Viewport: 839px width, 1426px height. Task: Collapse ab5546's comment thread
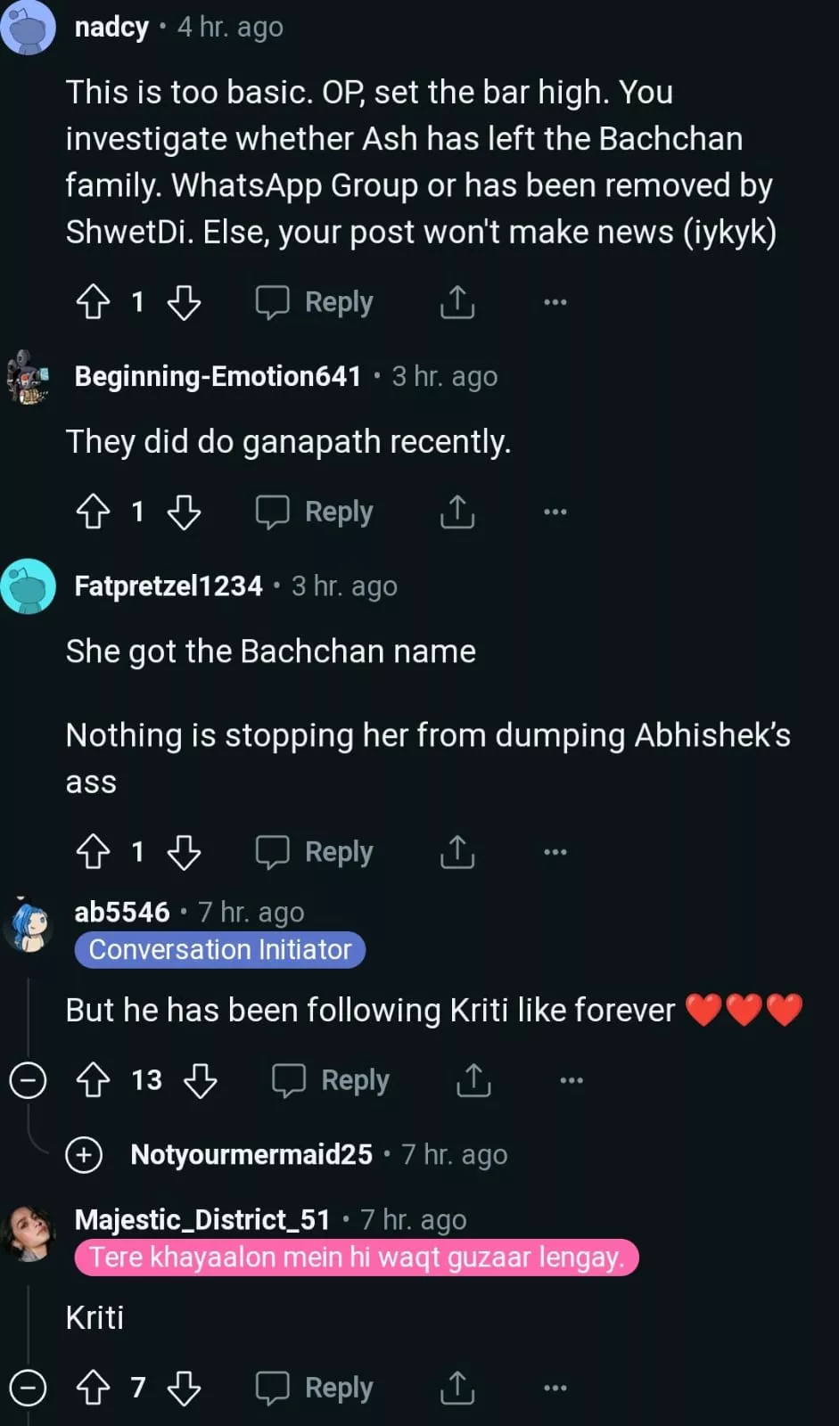click(28, 1080)
